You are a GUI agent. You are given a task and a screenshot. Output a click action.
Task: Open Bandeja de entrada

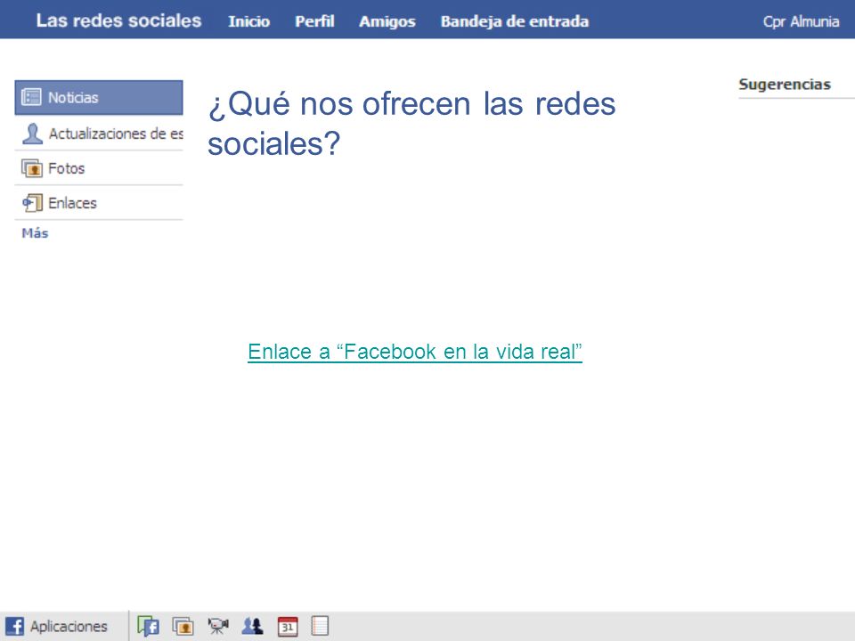coord(515,21)
